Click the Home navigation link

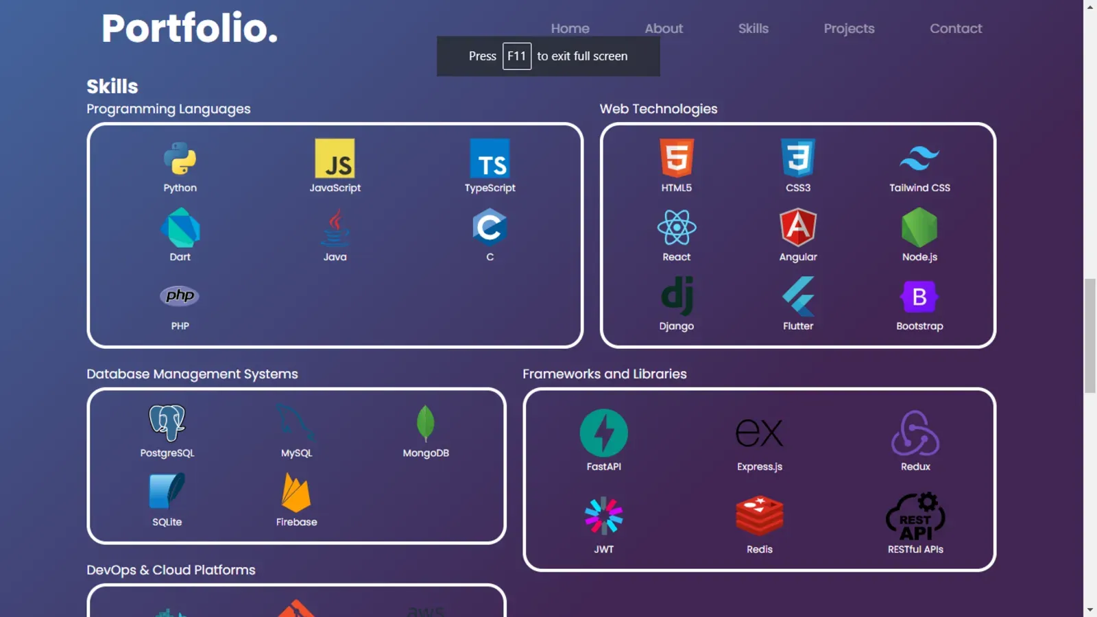click(570, 28)
